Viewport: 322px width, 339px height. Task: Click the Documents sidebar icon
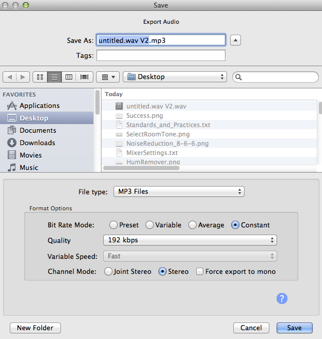click(x=12, y=130)
